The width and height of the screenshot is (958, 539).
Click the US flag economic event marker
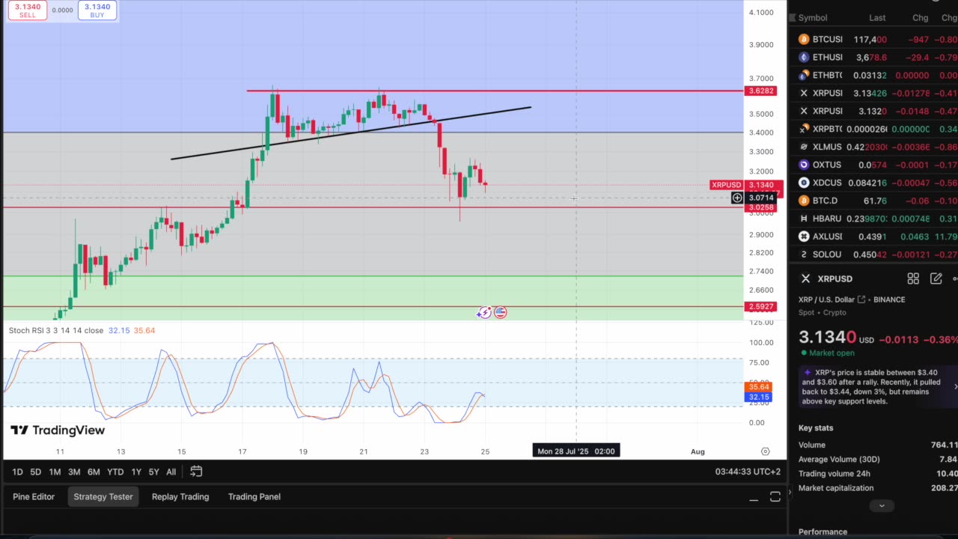[x=500, y=312]
